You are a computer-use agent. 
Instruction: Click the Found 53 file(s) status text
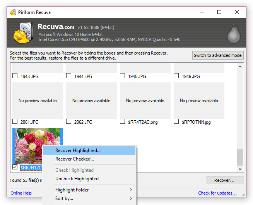[x=26, y=180]
